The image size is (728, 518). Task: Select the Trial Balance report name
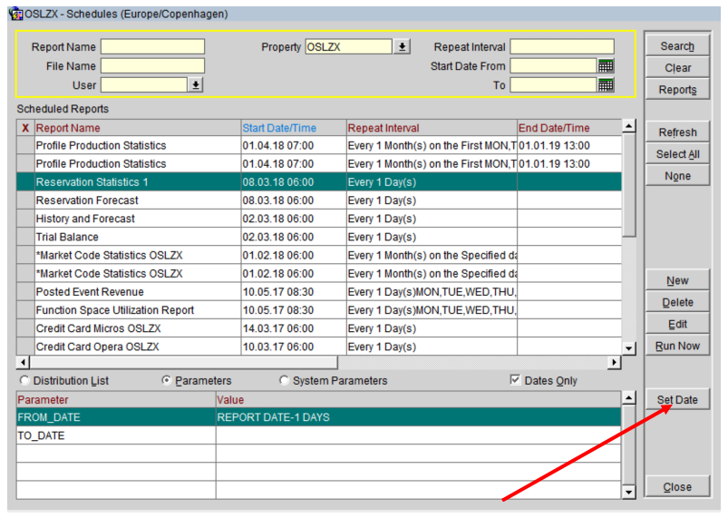[67, 237]
